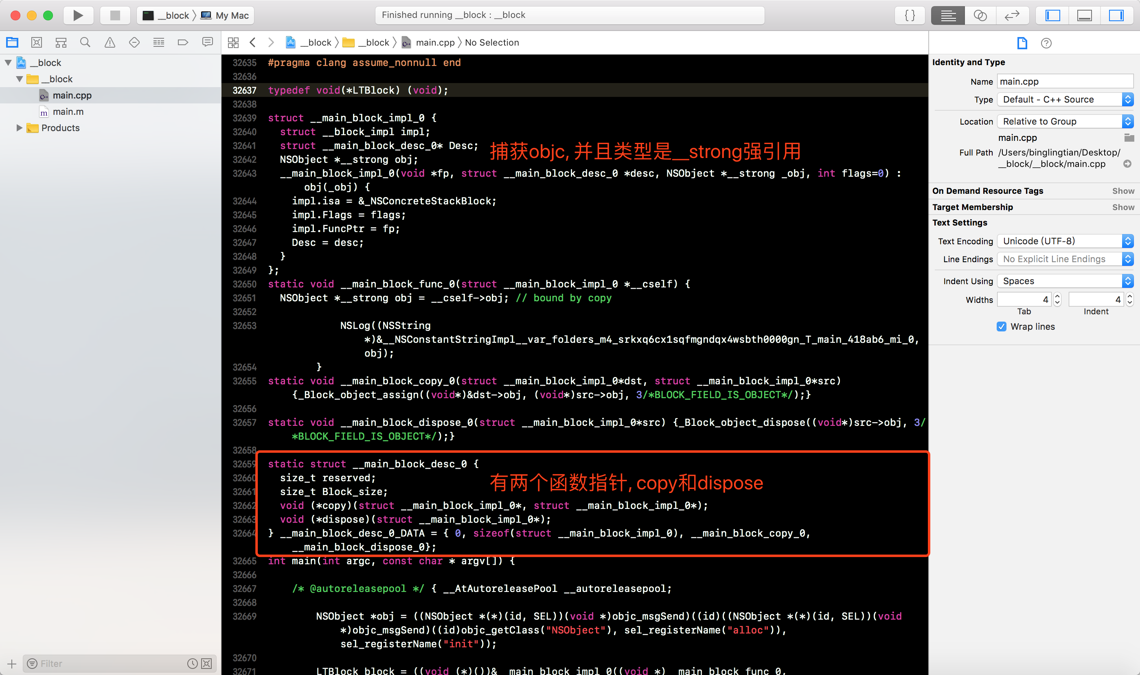Adjust Tab width stepper

coord(1057,299)
